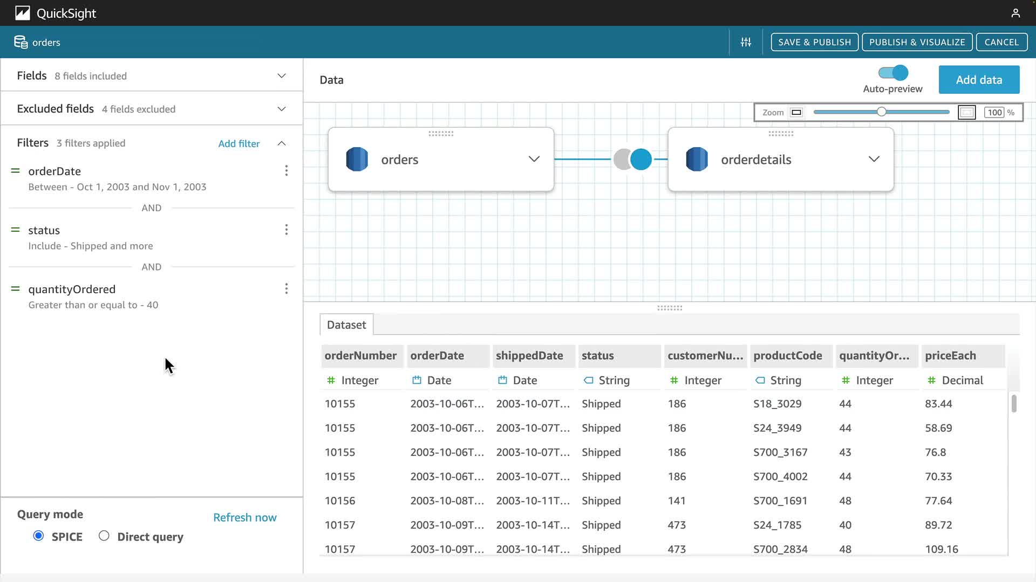Select the SPICE query mode
1036x582 pixels.
coord(38,536)
